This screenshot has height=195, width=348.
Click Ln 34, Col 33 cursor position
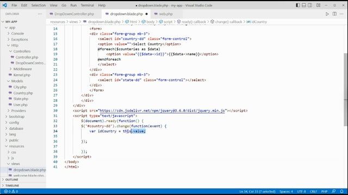click(257, 191)
